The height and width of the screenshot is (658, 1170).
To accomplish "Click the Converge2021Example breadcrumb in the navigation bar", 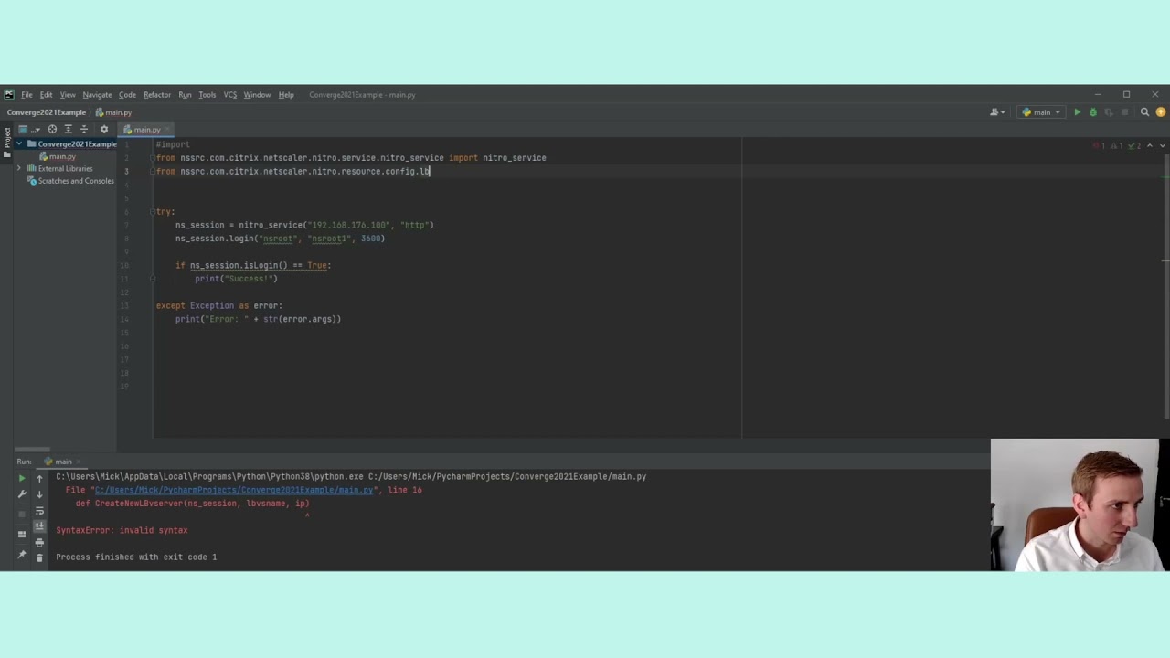I will (x=47, y=112).
